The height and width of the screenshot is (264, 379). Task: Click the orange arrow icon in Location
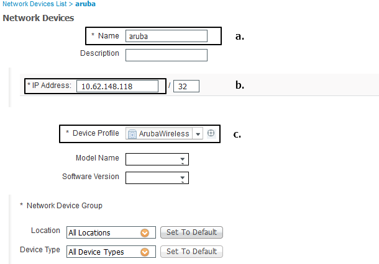(145, 233)
